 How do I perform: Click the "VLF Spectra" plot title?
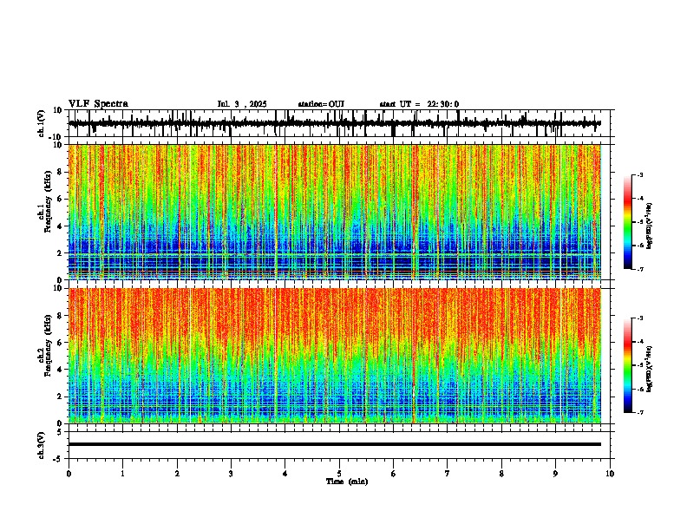pyautogui.click(x=98, y=104)
